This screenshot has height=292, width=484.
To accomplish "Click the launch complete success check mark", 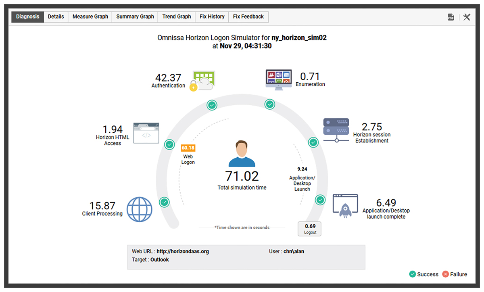I will pos(320,200).
